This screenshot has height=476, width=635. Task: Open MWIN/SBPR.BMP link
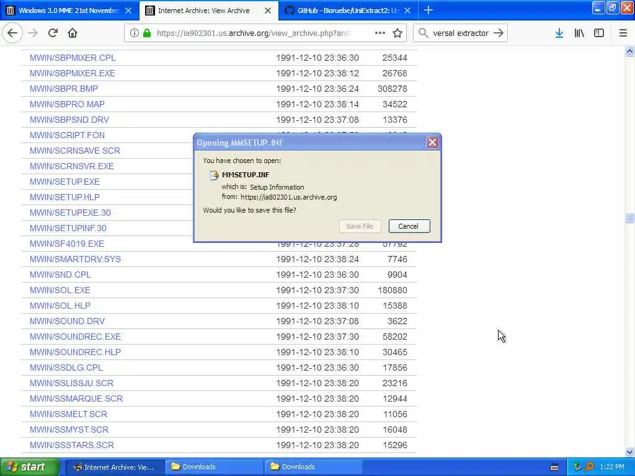click(64, 89)
